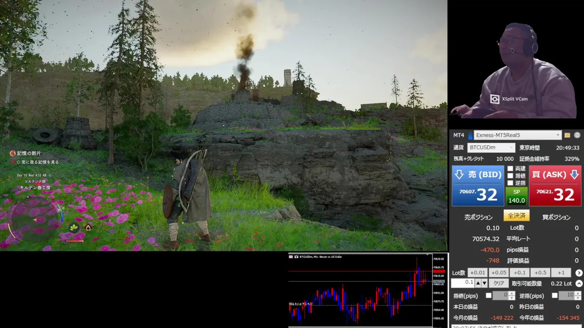Viewport: 584px width, 328px height.
Task: Click the 売ポジション heading
Action: tap(479, 217)
